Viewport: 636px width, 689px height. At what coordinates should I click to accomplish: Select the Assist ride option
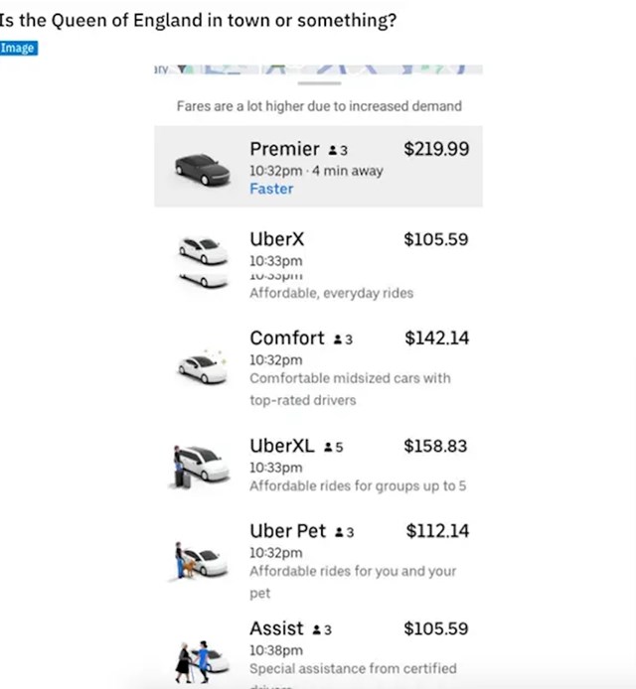pyautogui.click(x=318, y=652)
